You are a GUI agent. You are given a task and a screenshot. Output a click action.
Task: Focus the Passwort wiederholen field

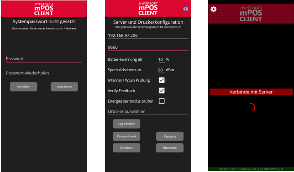point(44,73)
